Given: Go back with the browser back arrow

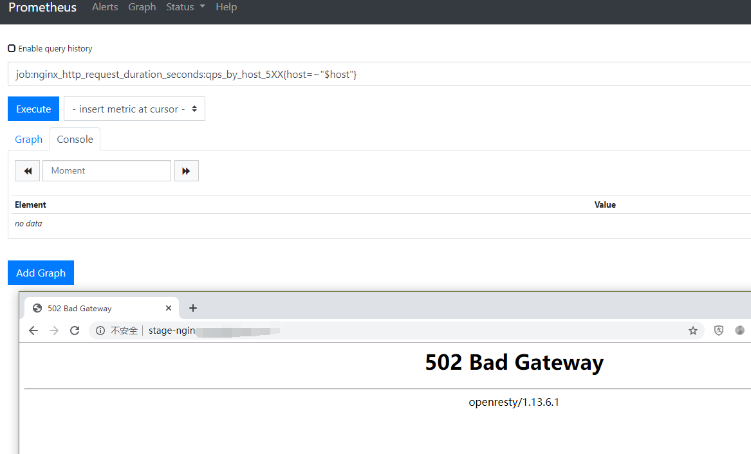Looking at the screenshot, I should [x=33, y=331].
